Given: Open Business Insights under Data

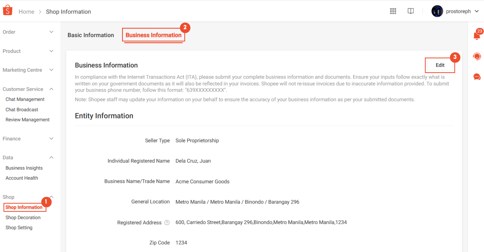Looking at the screenshot, I should tap(24, 168).
